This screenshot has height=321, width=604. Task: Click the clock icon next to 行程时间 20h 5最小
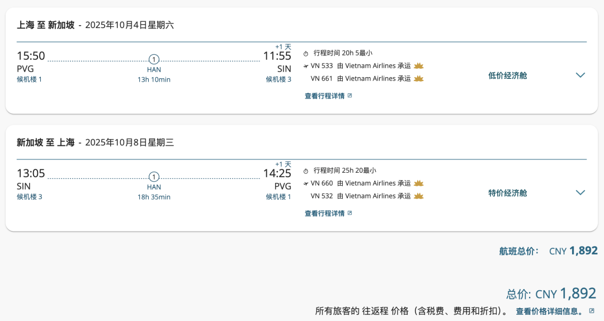(x=306, y=54)
